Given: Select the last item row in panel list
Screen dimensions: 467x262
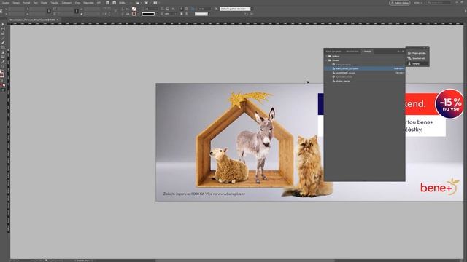Looking at the screenshot, I should pos(365,81).
